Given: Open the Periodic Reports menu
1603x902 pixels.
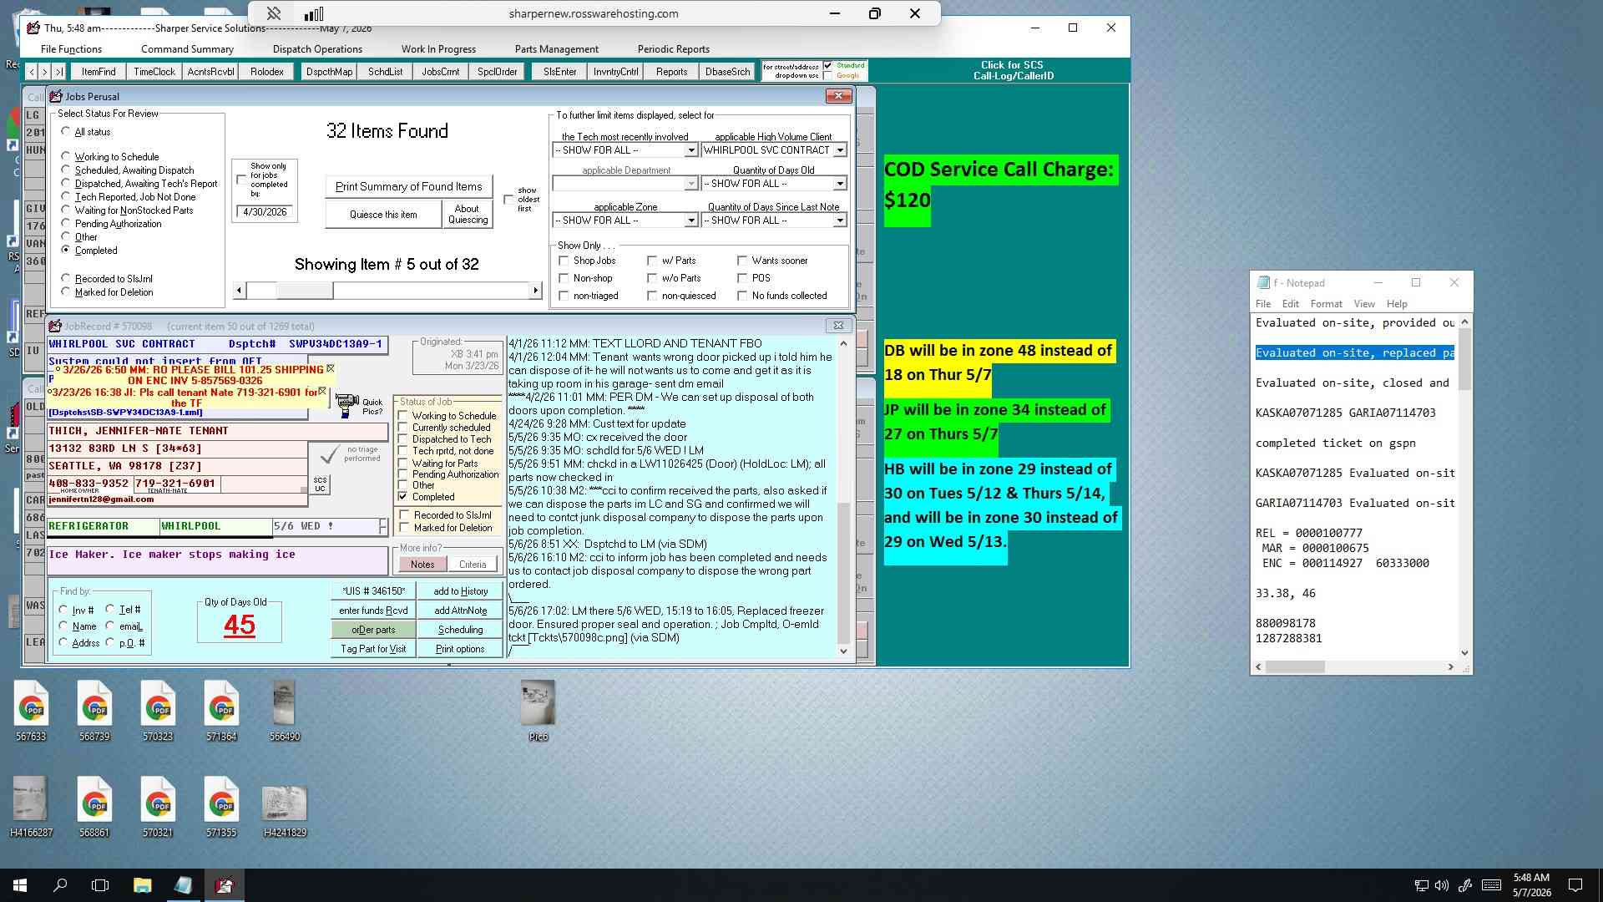Looking at the screenshot, I should 673,49.
